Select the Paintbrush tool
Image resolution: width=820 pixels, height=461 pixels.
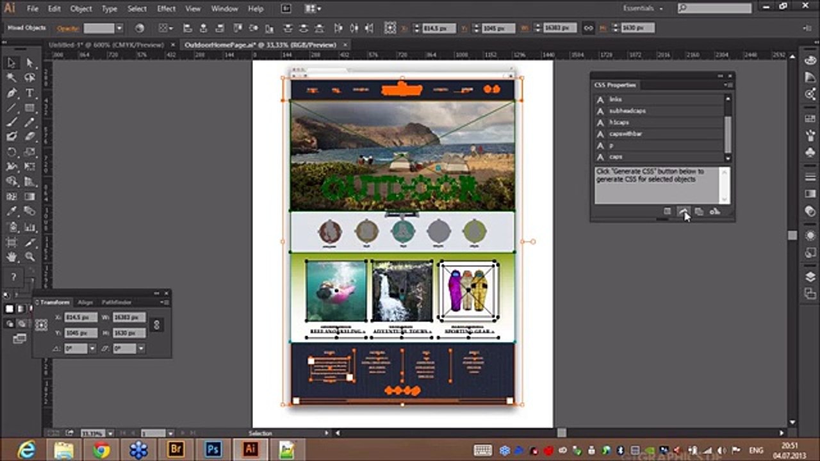tap(12, 122)
